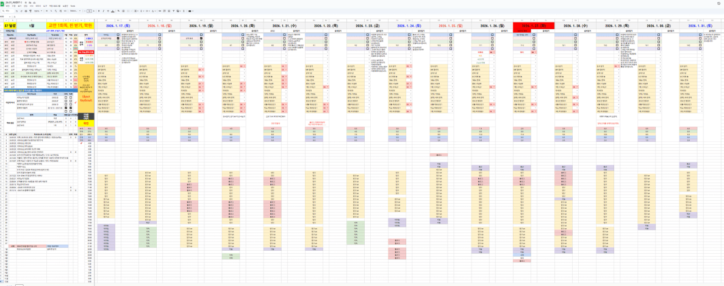Add a comment from toolbar
This screenshot has height=286, width=724.
[164, 11]
